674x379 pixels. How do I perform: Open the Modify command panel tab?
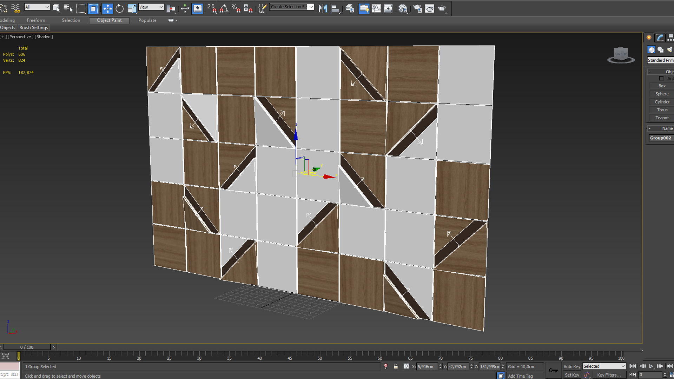point(660,38)
